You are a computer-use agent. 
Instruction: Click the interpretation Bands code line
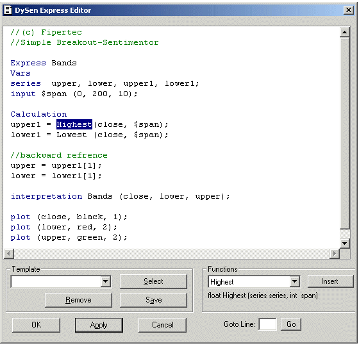click(x=121, y=197)
